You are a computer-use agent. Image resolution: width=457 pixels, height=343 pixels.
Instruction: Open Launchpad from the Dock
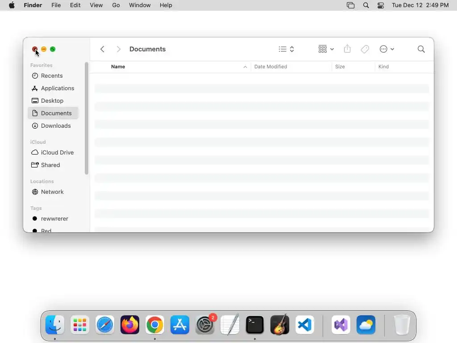(80, 325)
